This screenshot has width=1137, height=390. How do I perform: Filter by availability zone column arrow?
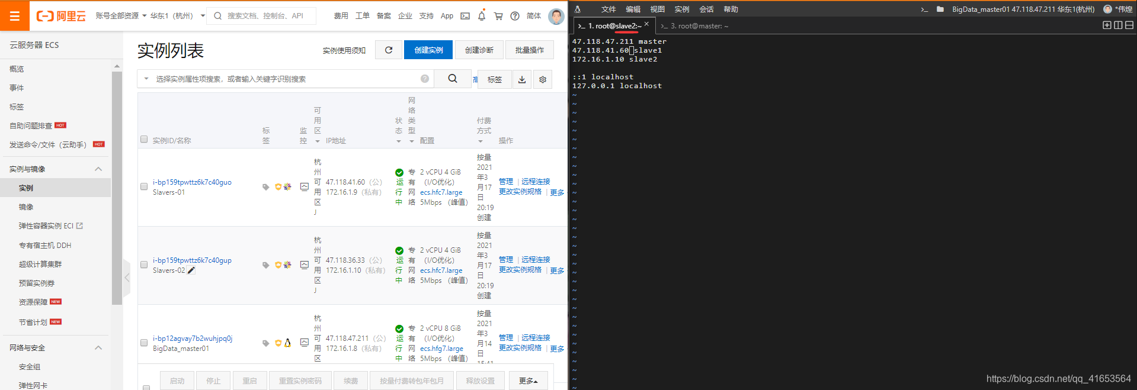click(318, 141)
